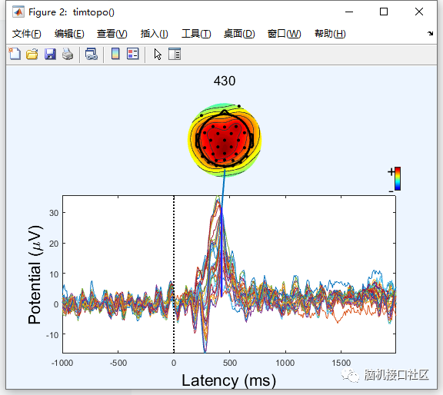Open the 插入(I) menu

[x=155, y=34]
